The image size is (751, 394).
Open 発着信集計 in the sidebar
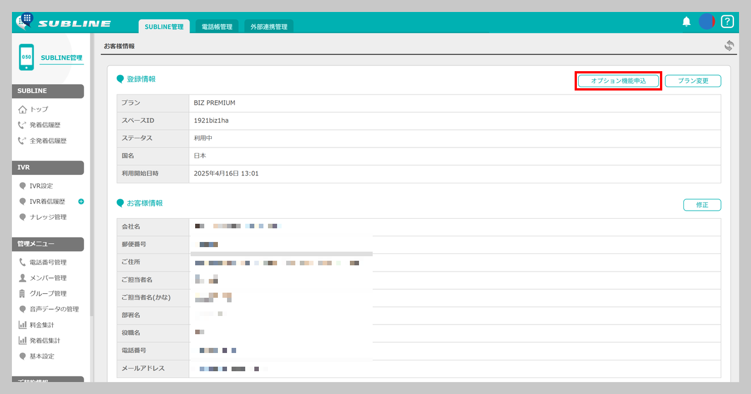click(x=45, y=340)
